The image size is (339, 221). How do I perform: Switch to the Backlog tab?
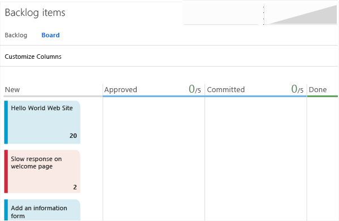(16, 35)
